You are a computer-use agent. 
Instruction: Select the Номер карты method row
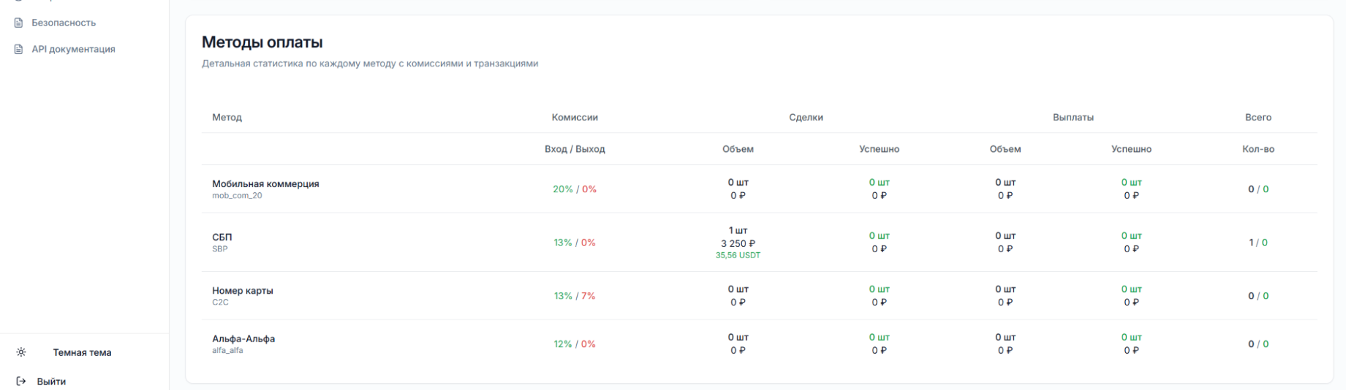tap(242, 290)
